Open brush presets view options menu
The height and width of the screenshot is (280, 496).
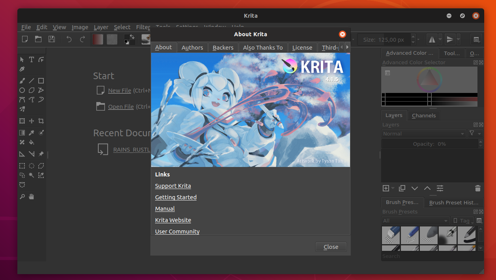[x=479, y=221]
